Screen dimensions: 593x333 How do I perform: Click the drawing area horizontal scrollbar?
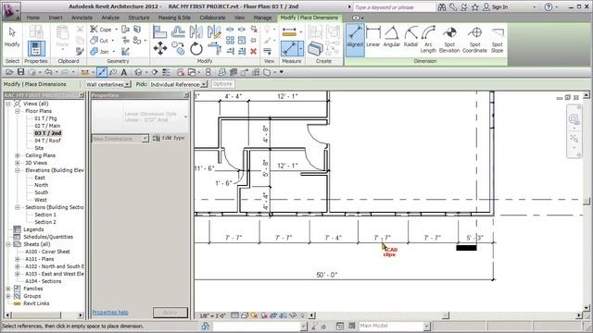[445, 315]
